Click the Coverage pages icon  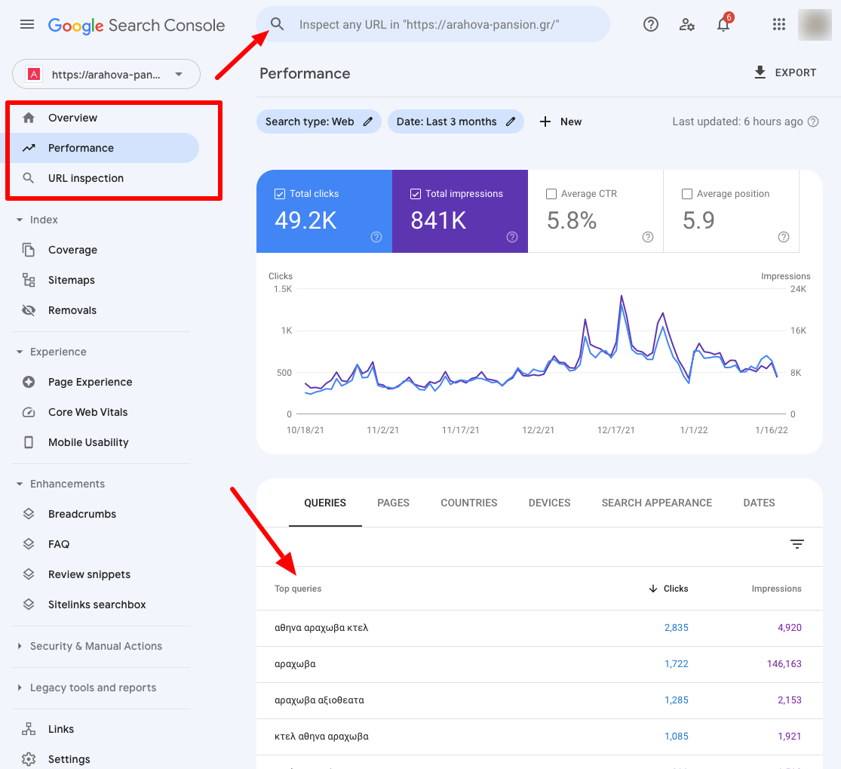tap(29, 250)
